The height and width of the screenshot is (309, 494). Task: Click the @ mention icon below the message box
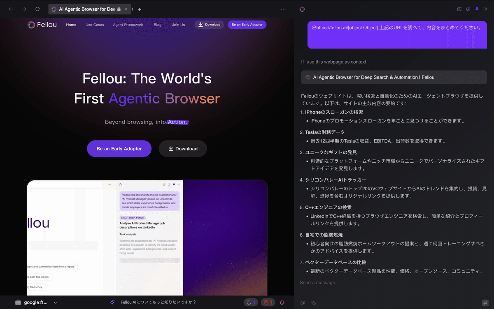[303, 302]
